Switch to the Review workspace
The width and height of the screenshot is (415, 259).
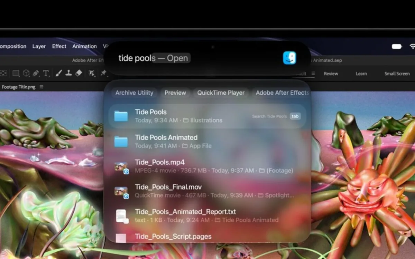point(331,74)
